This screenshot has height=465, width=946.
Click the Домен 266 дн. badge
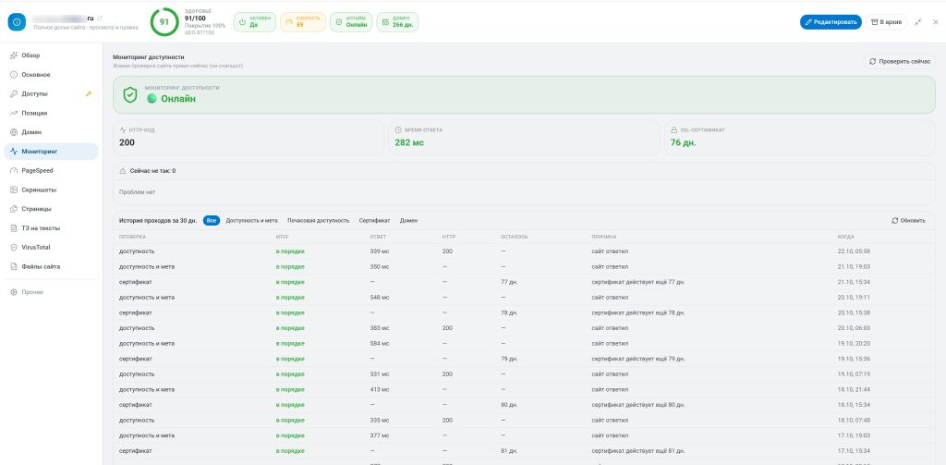(397, 22)
